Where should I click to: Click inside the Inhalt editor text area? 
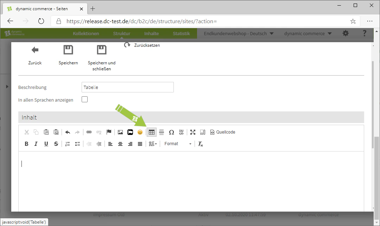[191, 181]
